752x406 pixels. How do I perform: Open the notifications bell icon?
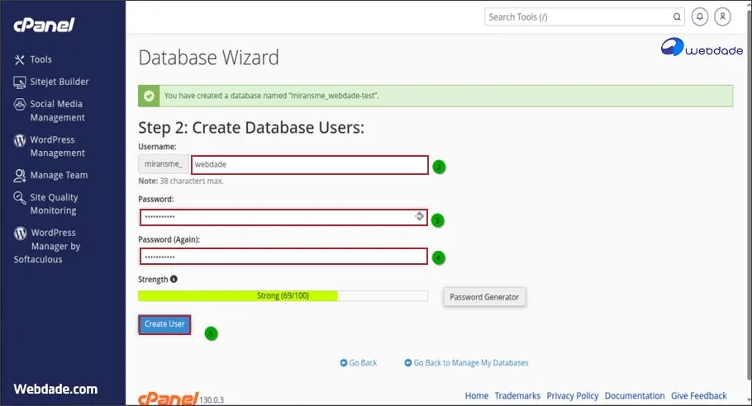701,17
